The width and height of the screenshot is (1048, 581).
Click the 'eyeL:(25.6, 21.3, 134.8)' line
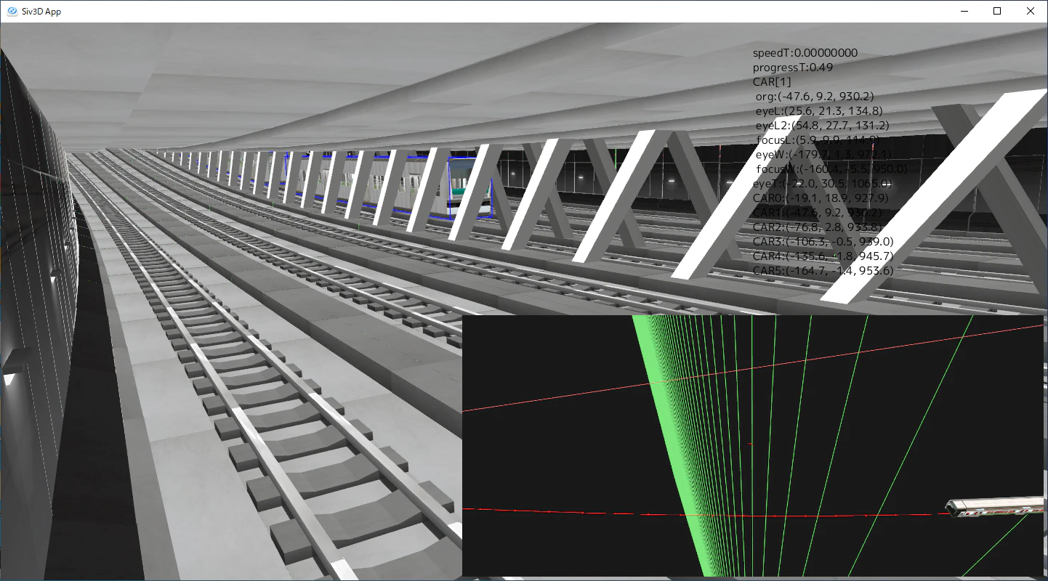point(819,111)
